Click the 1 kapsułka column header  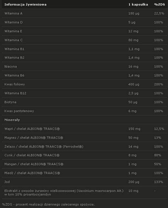138,5
